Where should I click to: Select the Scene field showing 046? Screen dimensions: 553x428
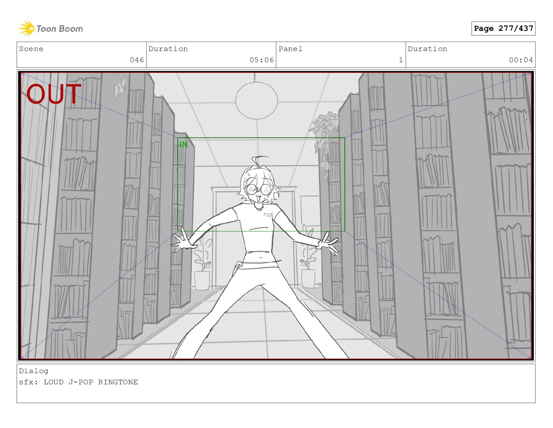tap(81, 55)
